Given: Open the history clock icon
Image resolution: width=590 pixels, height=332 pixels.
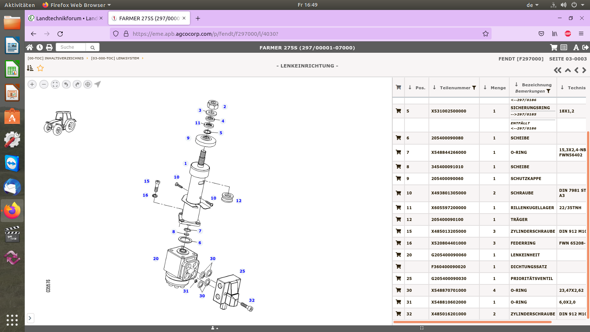Looking at the screenshot, I should click(39, 47).
